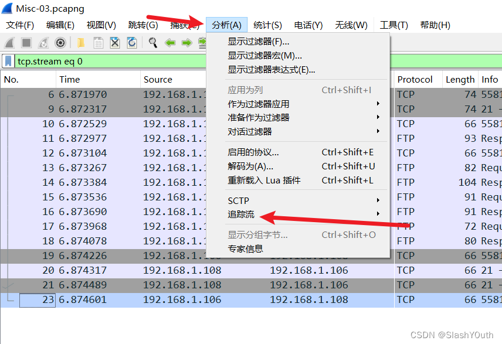The image size is (502, 344).
Task: Open the 编辑(E) menu
Action: (60, 25)
